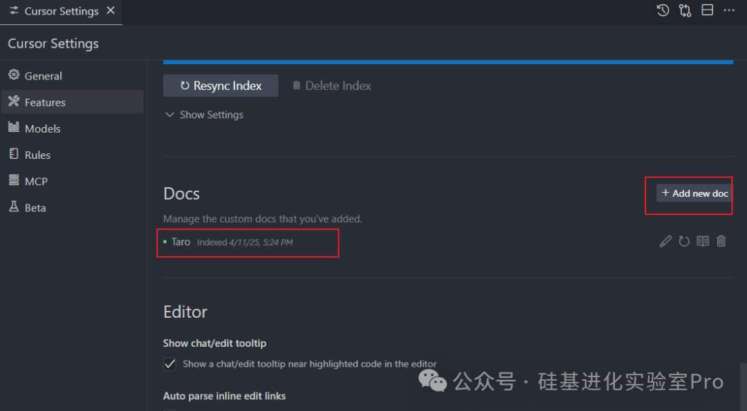View Taro doc pages with book icon

pyautogui.click(x=703, y=241)
